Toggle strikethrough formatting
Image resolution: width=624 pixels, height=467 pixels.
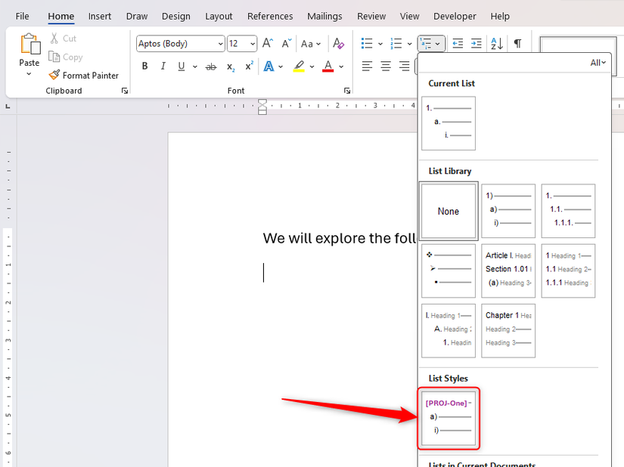(x=211, y=66)
